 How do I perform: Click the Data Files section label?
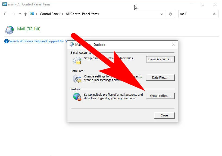[x=77, y=71]
